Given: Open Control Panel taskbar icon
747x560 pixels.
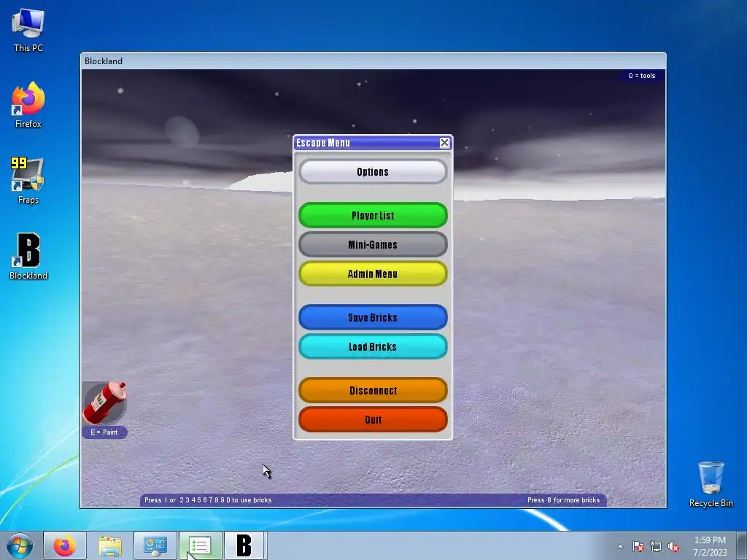Looking at the screenshot, I should [155, 545].
